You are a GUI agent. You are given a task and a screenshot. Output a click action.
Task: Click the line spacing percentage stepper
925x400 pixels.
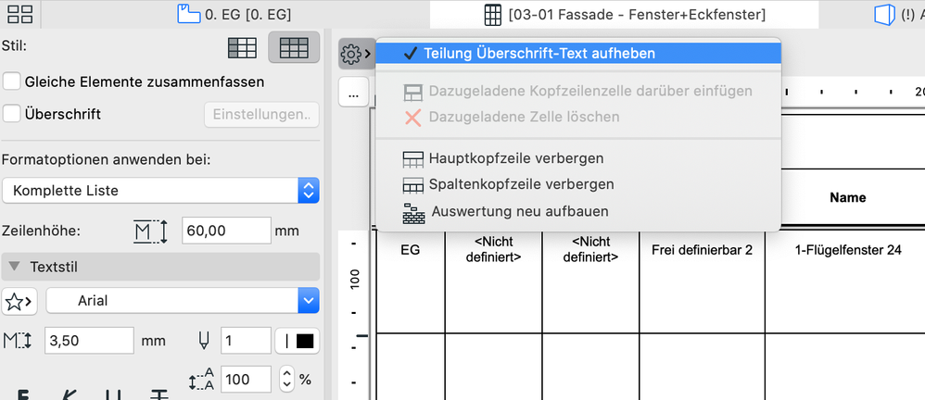point(285,379)
